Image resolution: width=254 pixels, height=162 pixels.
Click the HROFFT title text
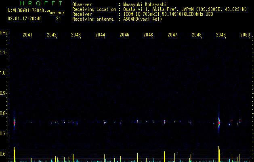pyautogui.click(x=41, y=3)
